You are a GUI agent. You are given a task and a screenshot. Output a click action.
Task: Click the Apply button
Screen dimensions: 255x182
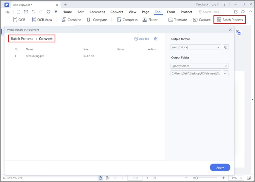point(220,167)
